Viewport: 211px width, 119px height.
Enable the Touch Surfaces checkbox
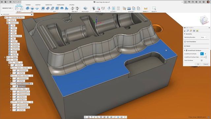201,60
